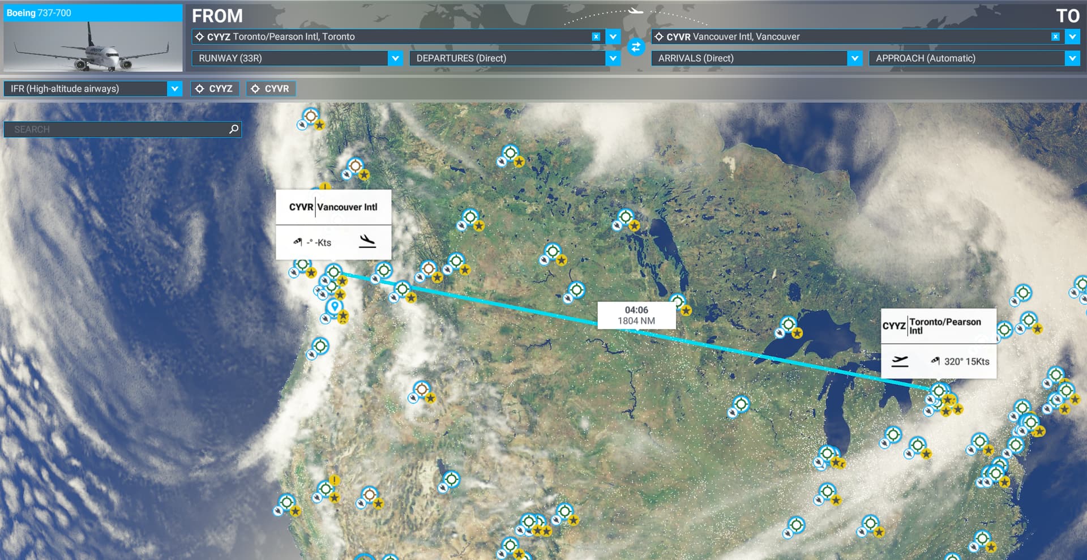Viewport: 1087px width, 560px height.
Task: Click the CYYZ waypoint button
Action: tap(215, 89)
